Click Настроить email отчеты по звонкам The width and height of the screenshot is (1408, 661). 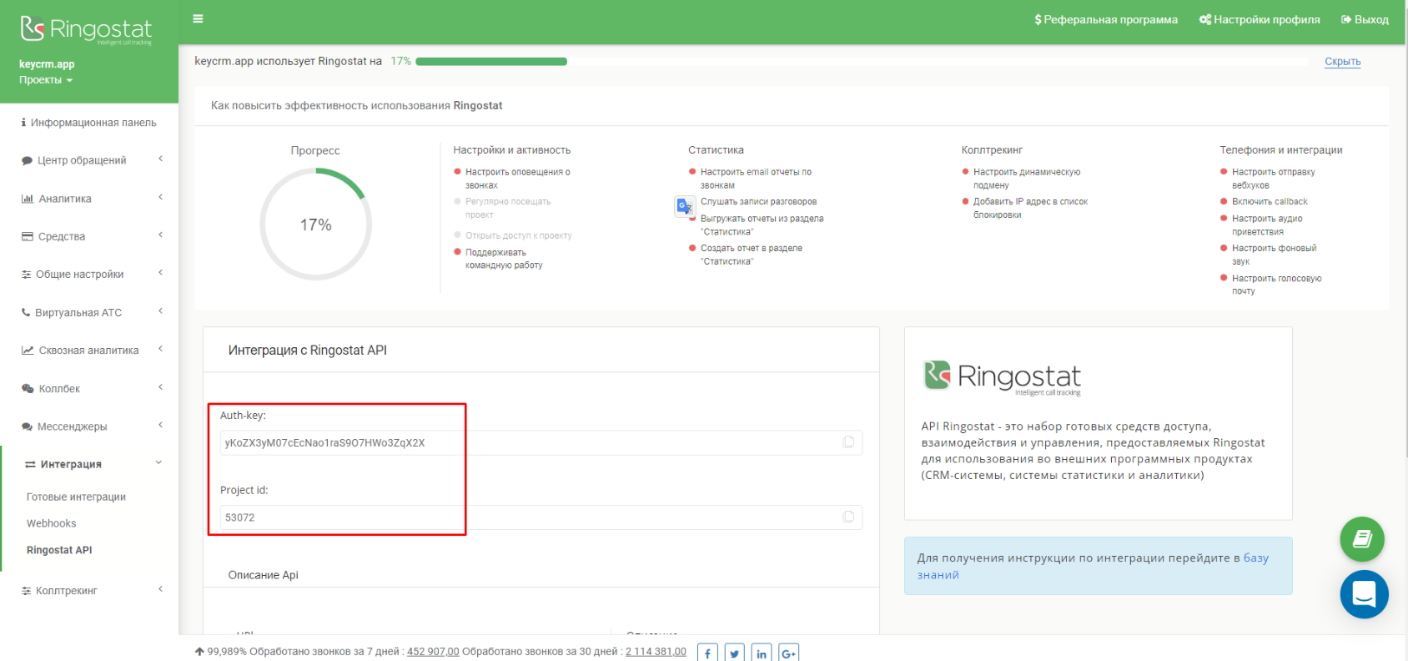coord(756,179)
